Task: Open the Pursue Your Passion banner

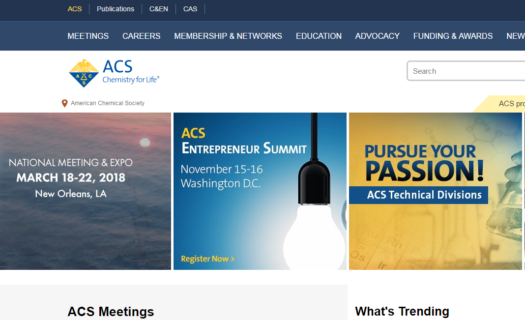Action: (435, 191)
